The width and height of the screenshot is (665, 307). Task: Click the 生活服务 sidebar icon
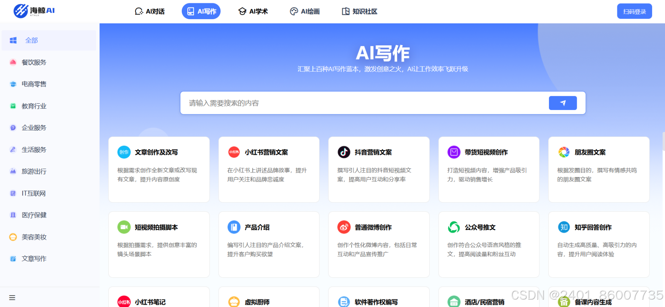tap(13, 149)
